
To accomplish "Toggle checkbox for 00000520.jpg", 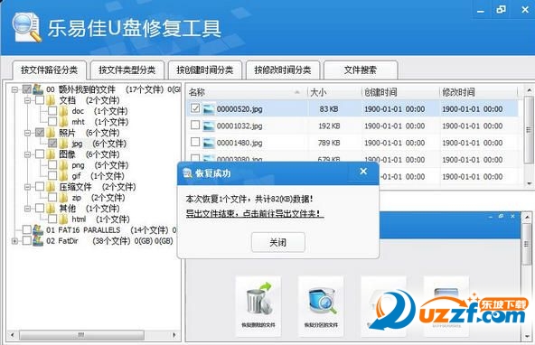I will [x=195, y=108].
